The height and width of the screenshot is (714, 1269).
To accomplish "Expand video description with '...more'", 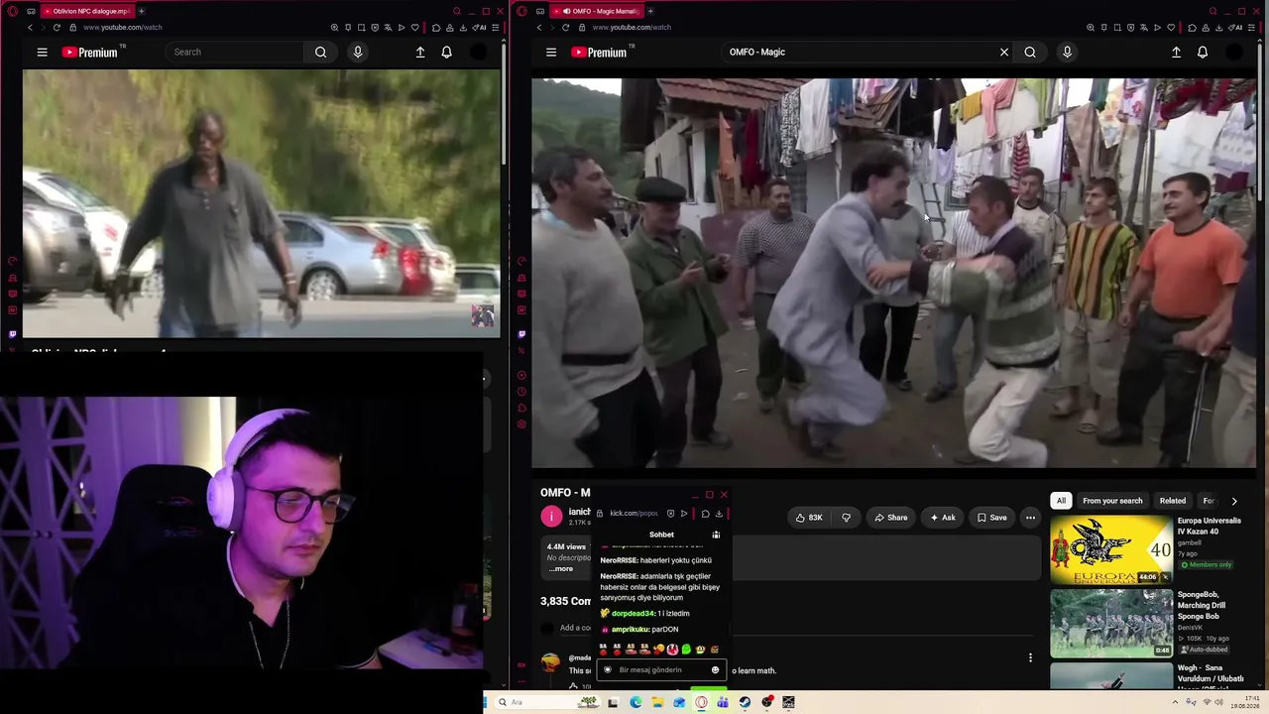I will click(561, 568).
